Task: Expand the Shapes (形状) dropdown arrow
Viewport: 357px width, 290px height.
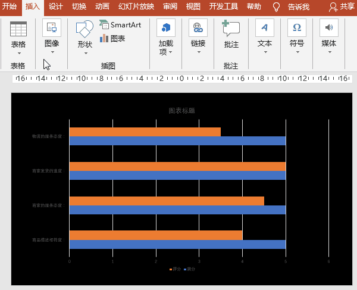Action: click(86, 54)
